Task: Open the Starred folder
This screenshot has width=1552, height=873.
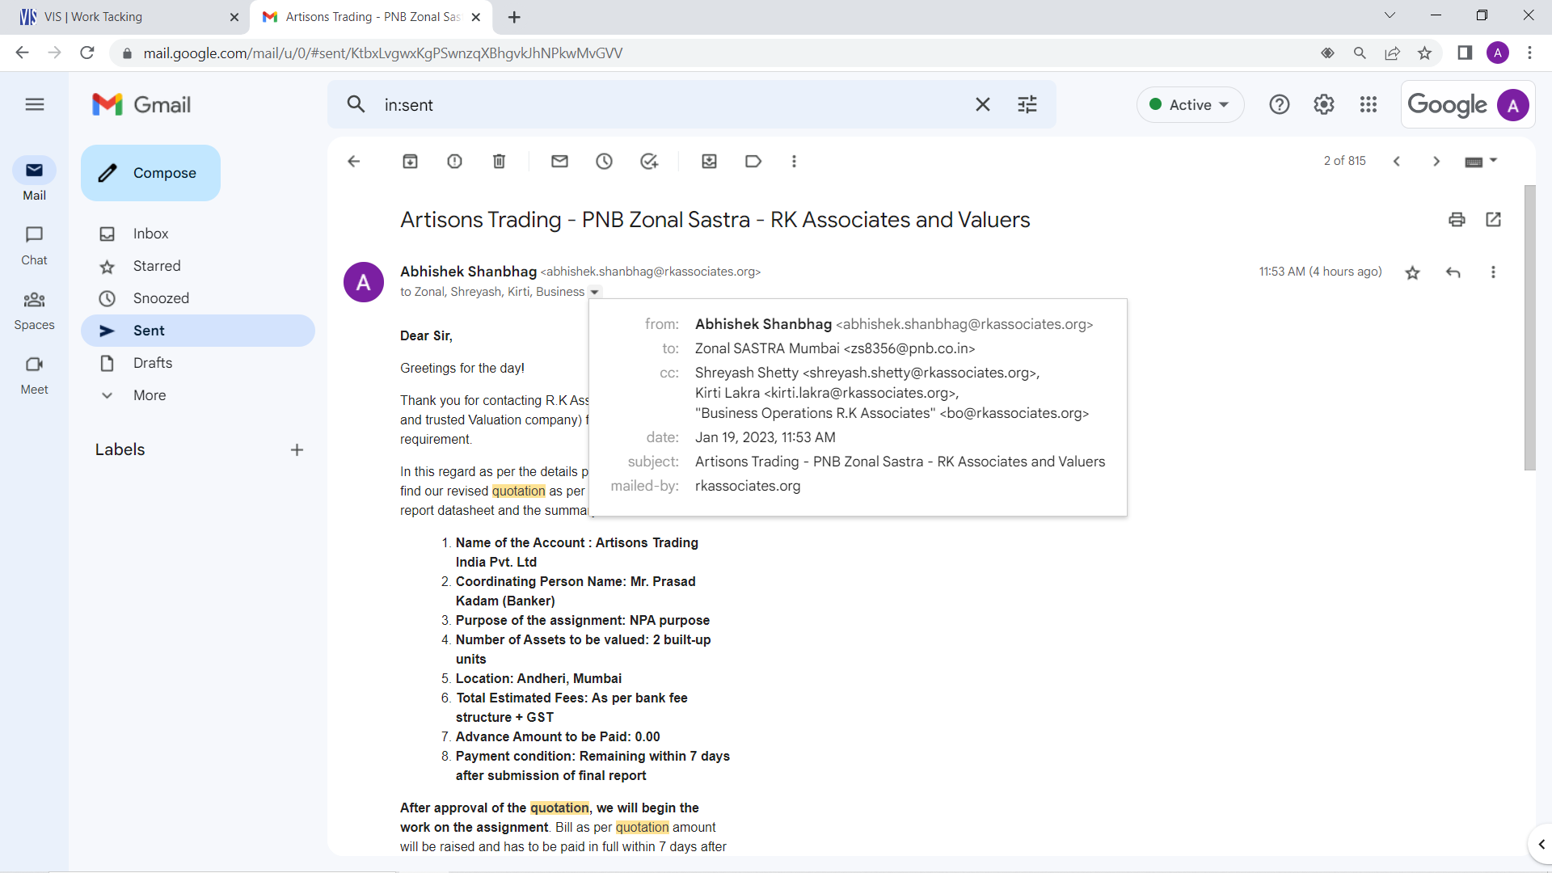Action: 198,266
